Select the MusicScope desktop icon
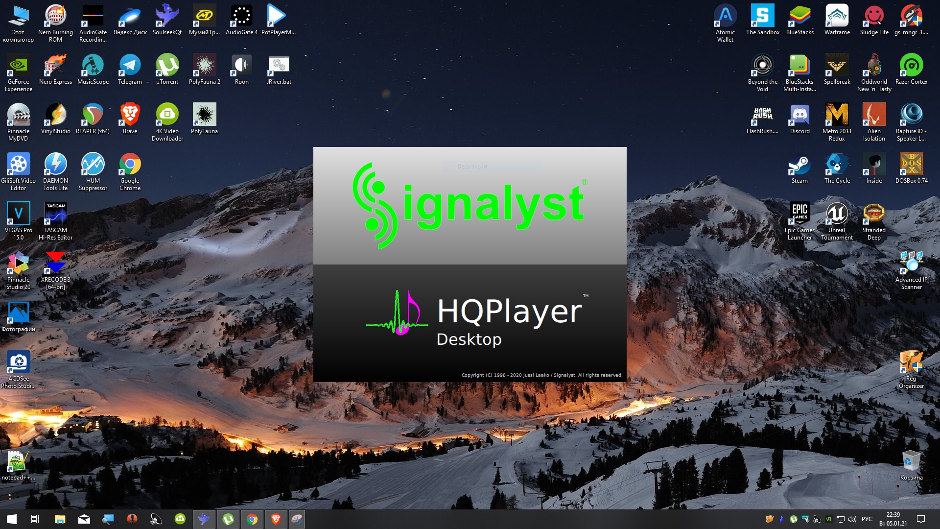Image resolution: width=940 pixels, height=529 pixels. coord(93,69)
